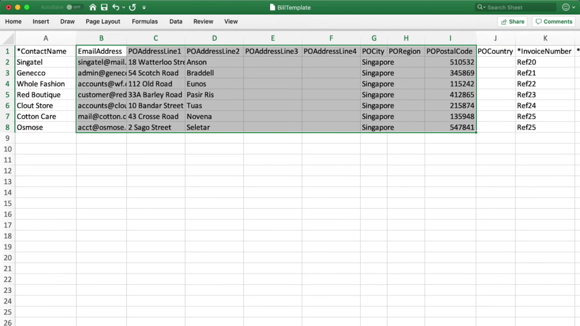
Task: Open the chevron beside the smiley icon
Action: 574,7
